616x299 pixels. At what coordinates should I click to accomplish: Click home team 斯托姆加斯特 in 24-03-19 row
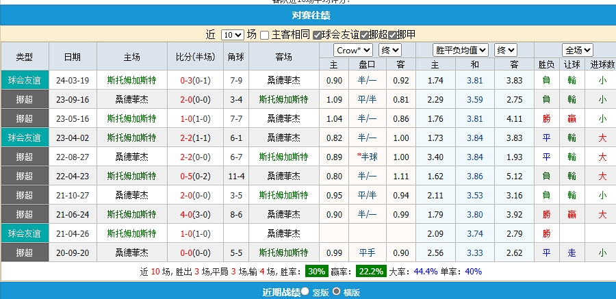coord(131,80)
